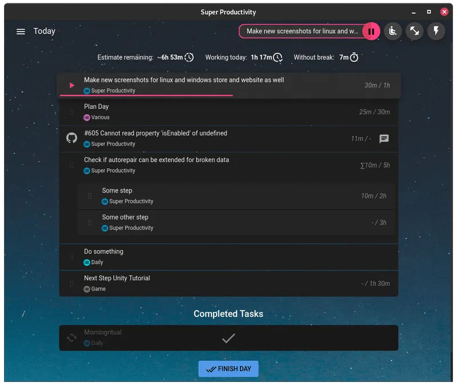Click the Various project tag icon
The image size is (457, 386).
click(87, 118)
